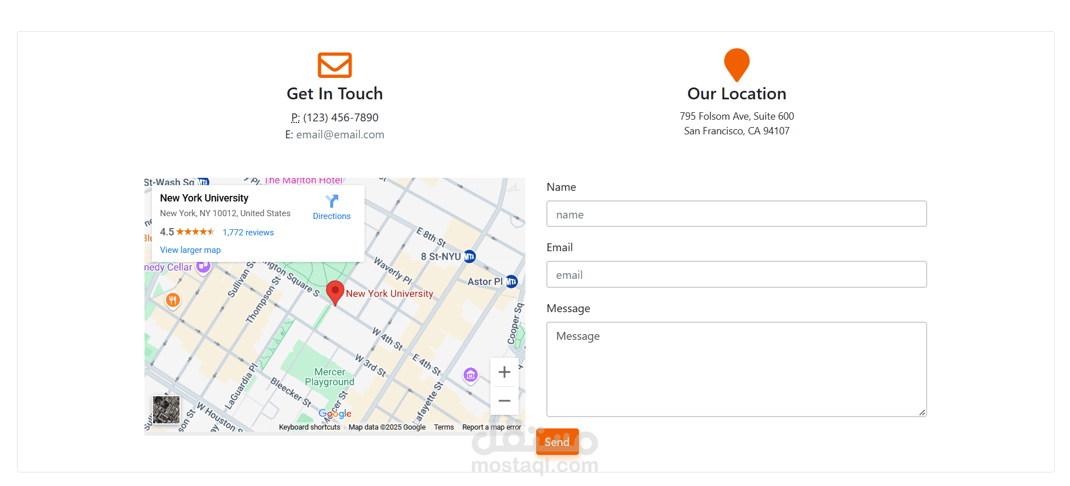
Task: Click Report a map error link
Action: point(492,427)
